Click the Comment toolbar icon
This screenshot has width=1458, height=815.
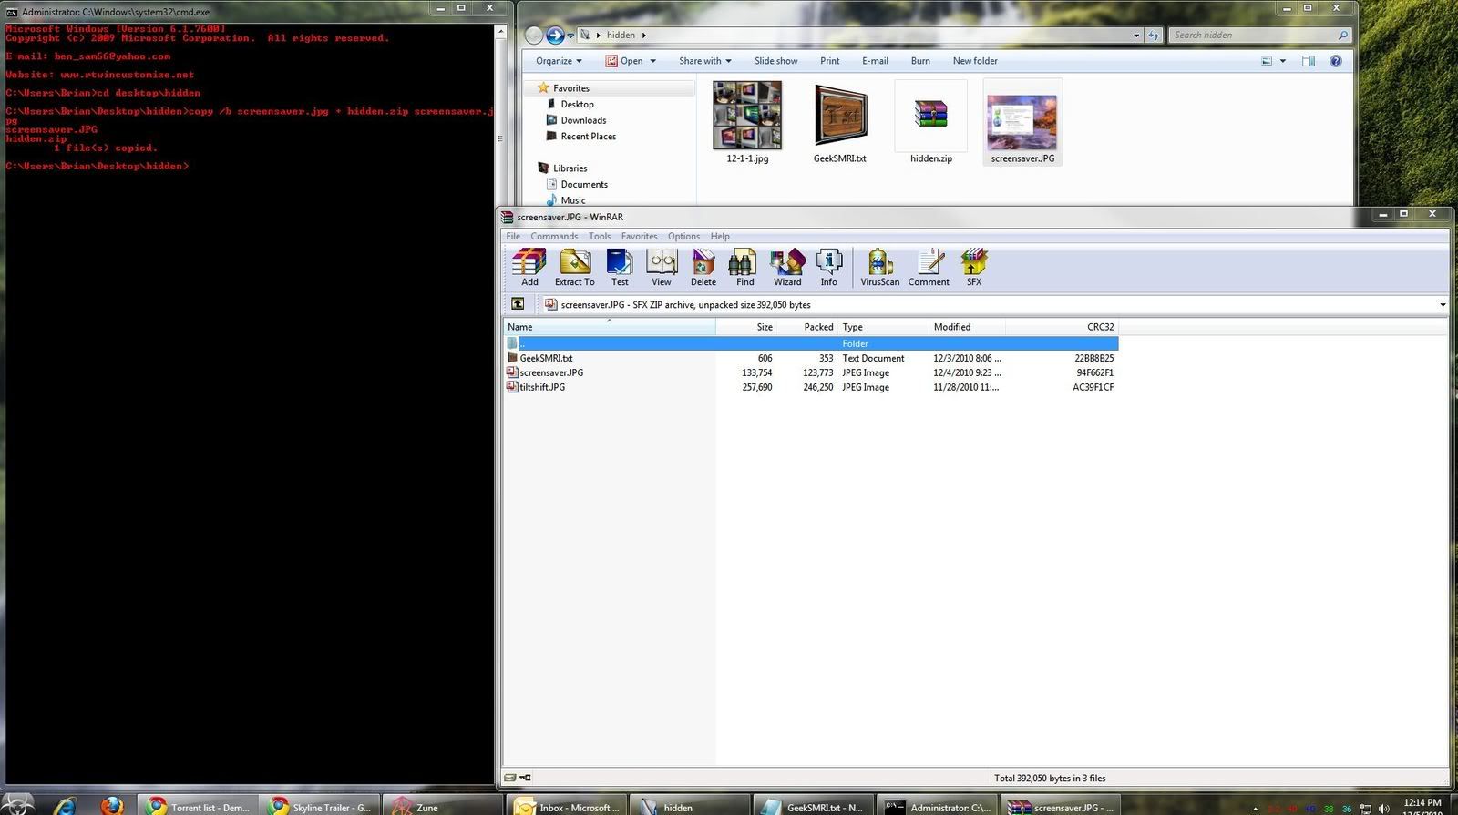coord(929,268)
